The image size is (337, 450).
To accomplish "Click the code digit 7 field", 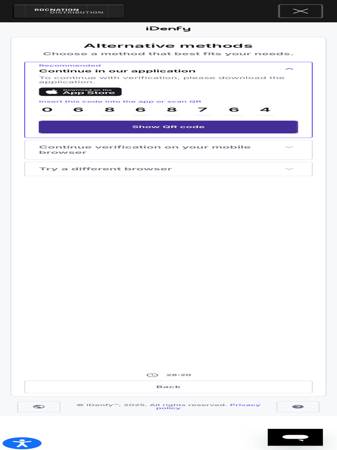I will pyautogui.click(x=203, y=110).
